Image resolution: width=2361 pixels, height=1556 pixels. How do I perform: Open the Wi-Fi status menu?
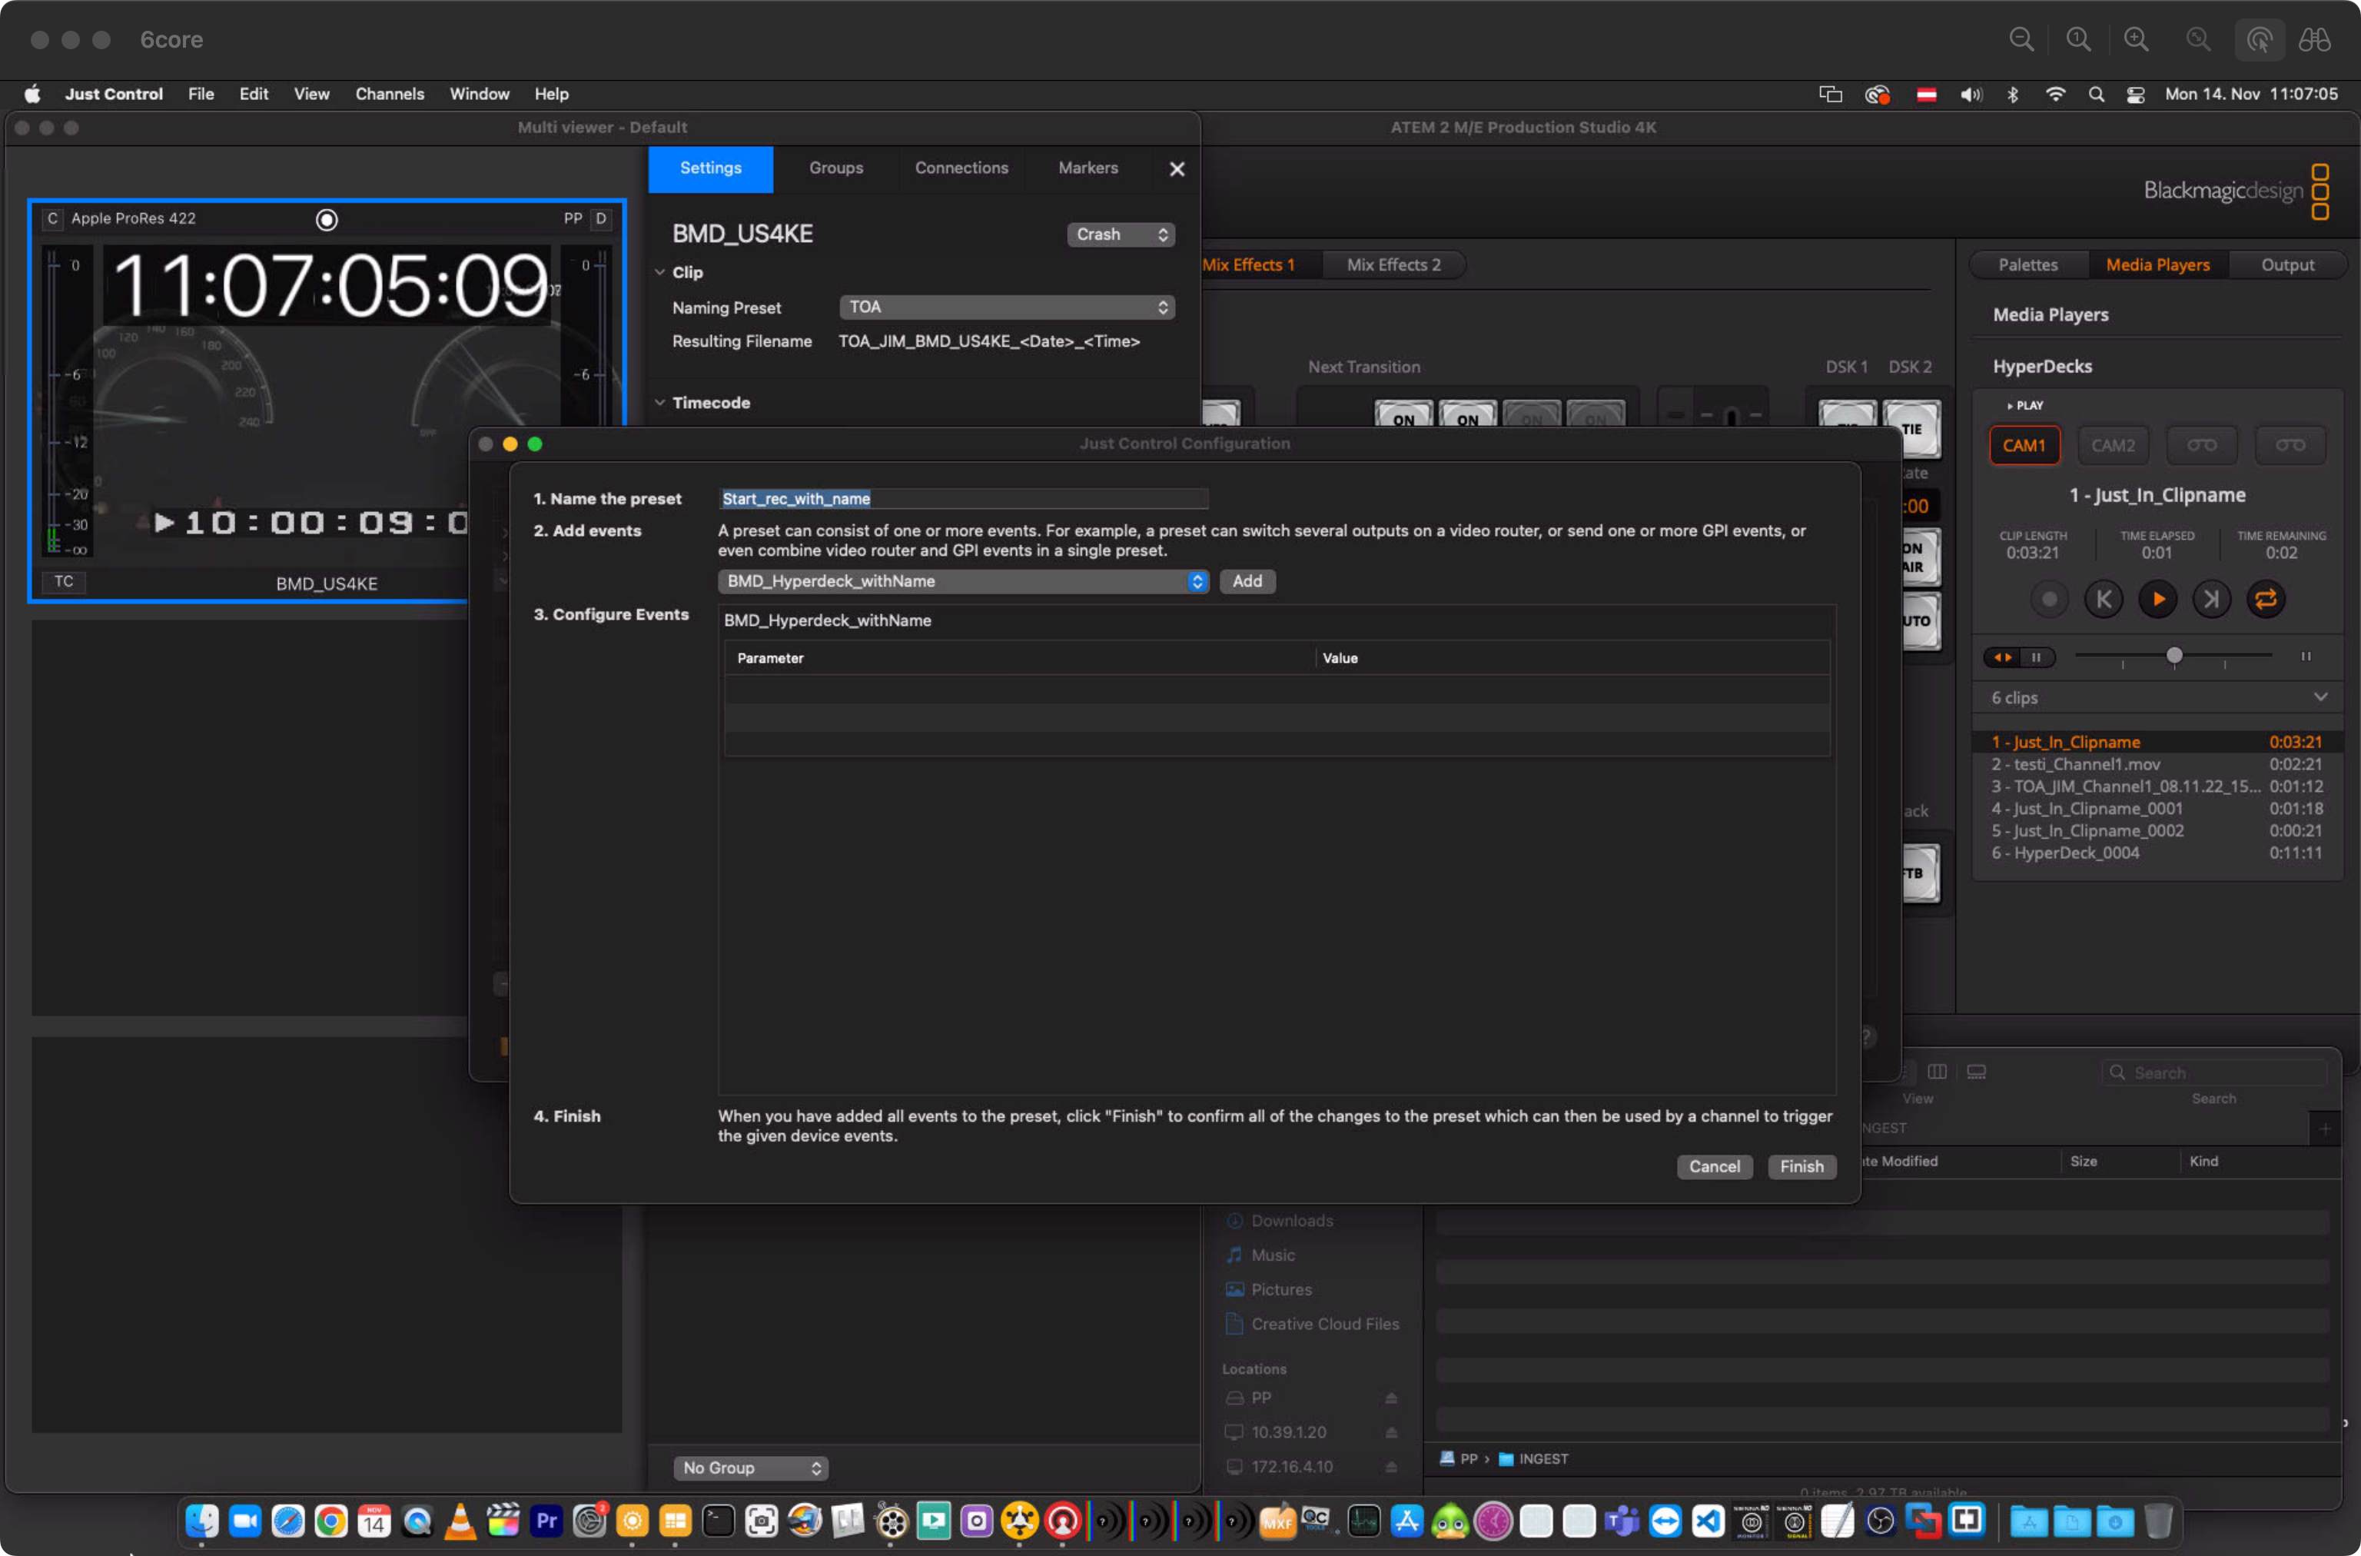(2054, 95)
